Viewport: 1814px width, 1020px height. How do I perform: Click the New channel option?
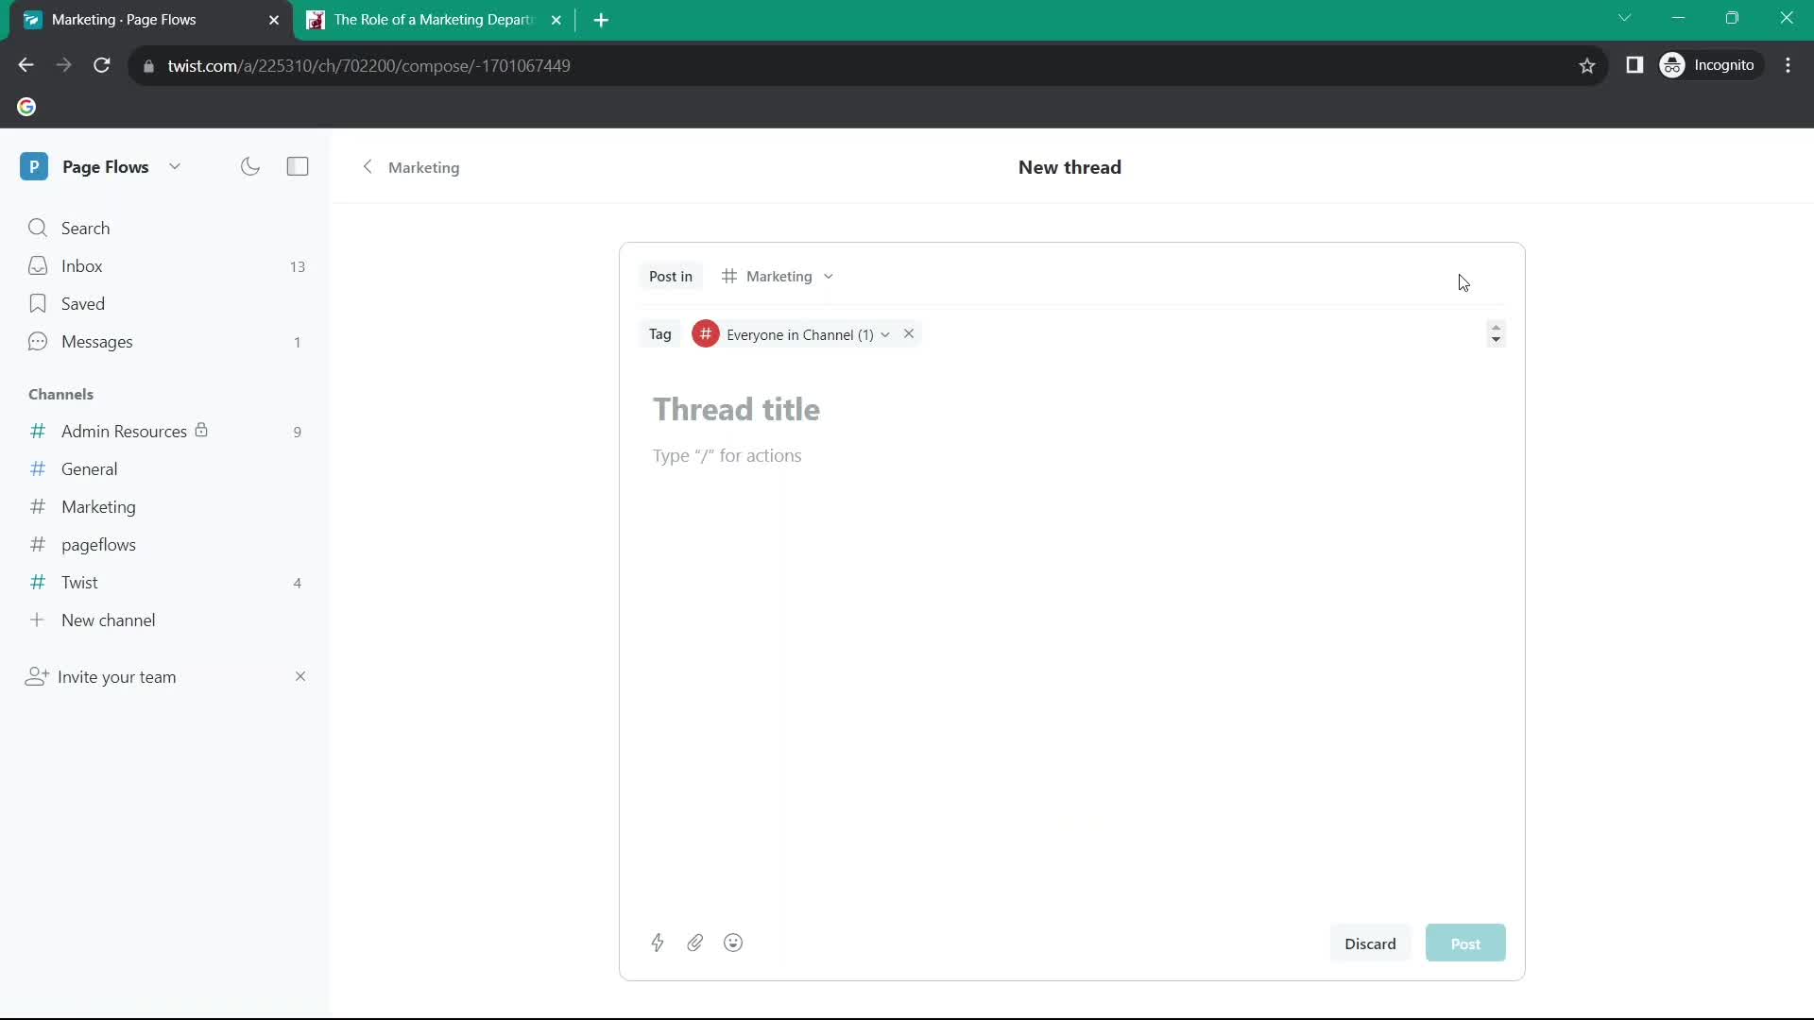pos(109,620)
